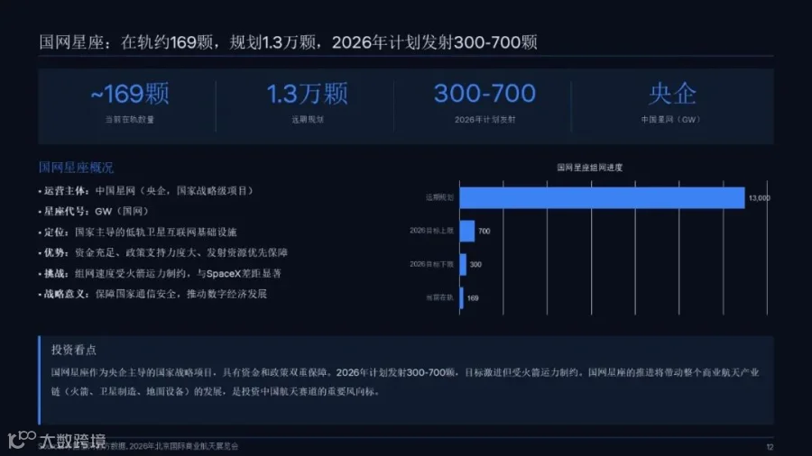Click the 战略意义 bullet about 国家通信安全
Image resolution: width=812 pixels, height=456 pixels.
[x=152, y=294]
